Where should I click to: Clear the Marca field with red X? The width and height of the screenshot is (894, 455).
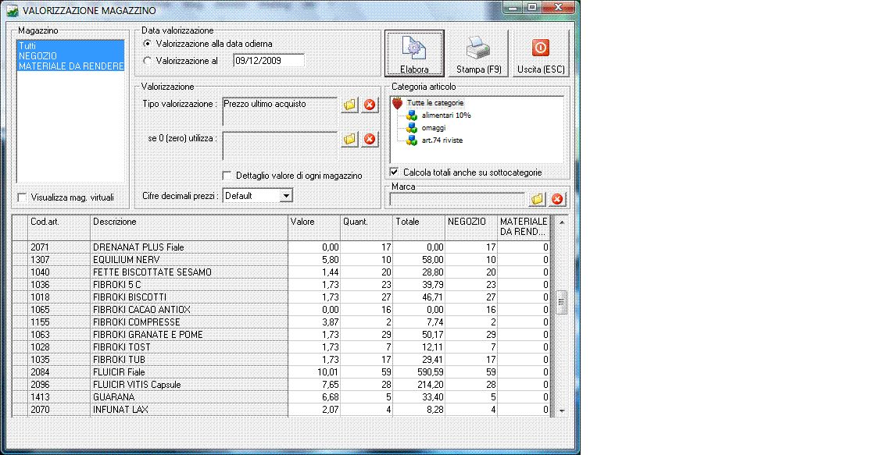[x=557, y=199]
